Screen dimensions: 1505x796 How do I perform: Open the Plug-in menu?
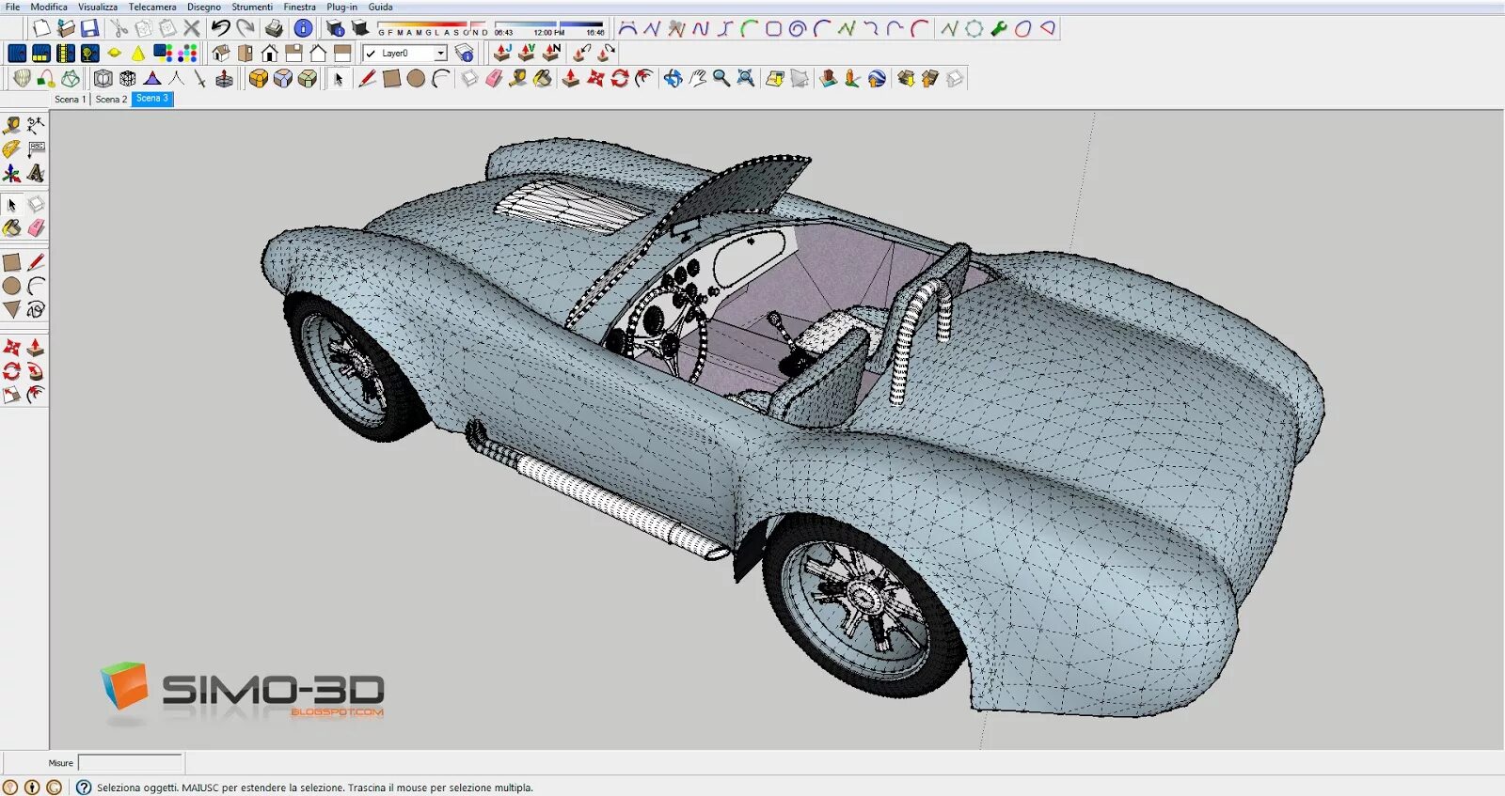(x=341, y=7)
